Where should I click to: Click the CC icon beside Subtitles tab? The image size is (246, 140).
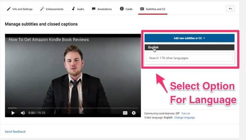pyautogui.click(x=142, y=9)
